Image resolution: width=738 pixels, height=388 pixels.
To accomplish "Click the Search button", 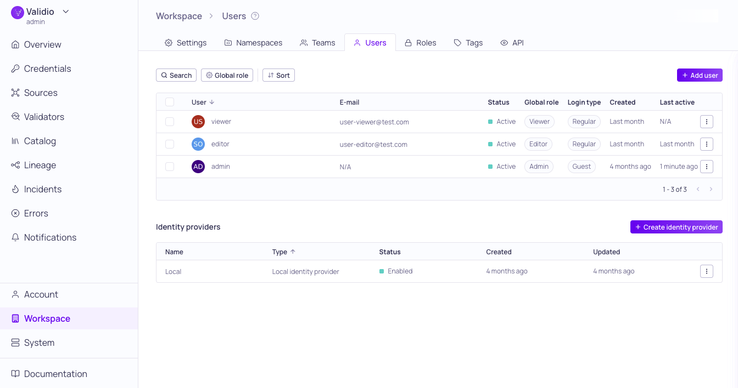I will pos(176,75).
